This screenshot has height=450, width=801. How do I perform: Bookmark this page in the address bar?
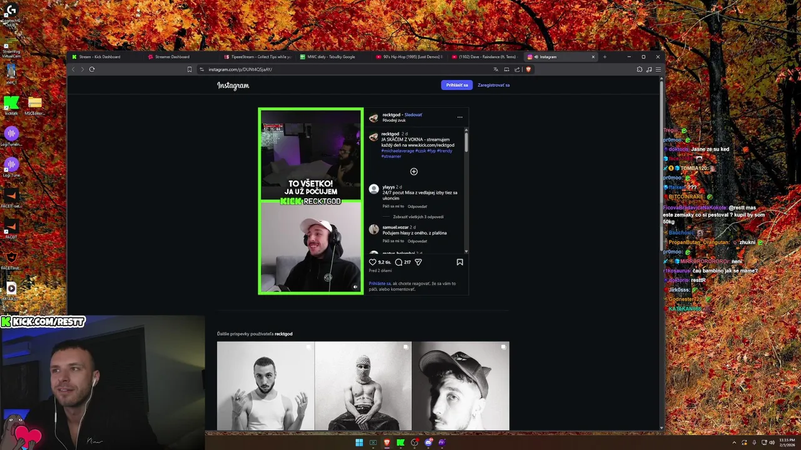190,69
